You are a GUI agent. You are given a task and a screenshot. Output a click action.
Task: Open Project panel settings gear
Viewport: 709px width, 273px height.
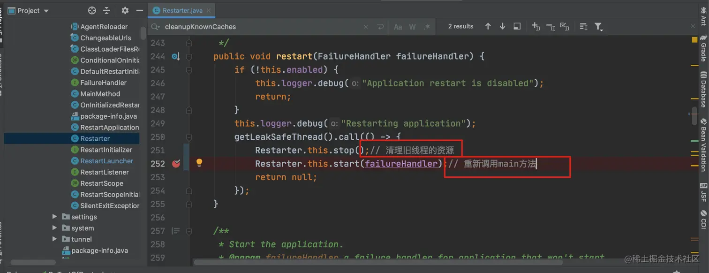click(x=125, y=10)
